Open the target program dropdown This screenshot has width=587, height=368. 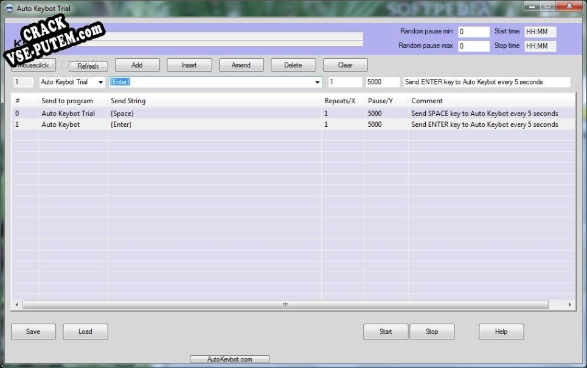point(101,82)
